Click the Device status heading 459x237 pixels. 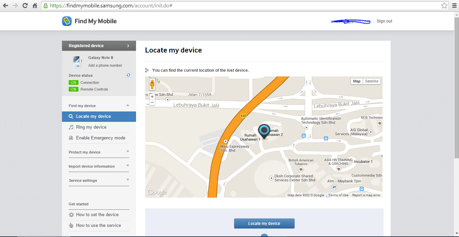80,75
